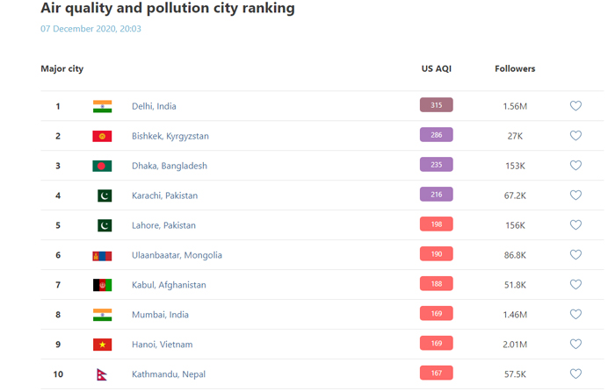
Task: Click the India flag beside Delhi
Action: pyautogui.click(x=102, y=106)
